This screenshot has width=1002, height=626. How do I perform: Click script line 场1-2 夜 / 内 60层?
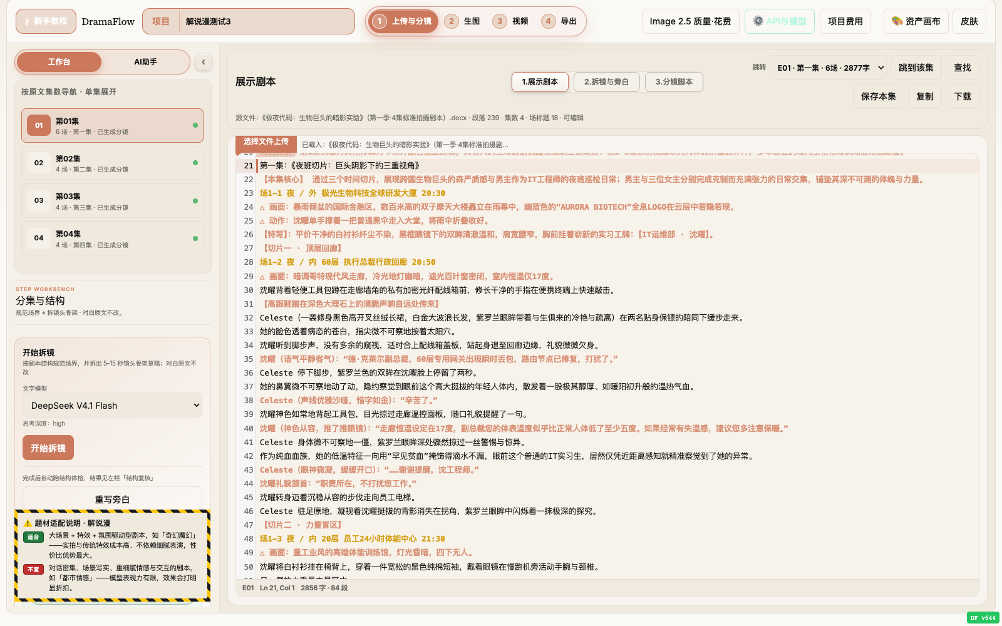click(348, 262)
